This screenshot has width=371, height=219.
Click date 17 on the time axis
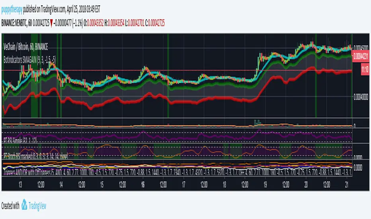pos(184,184)
